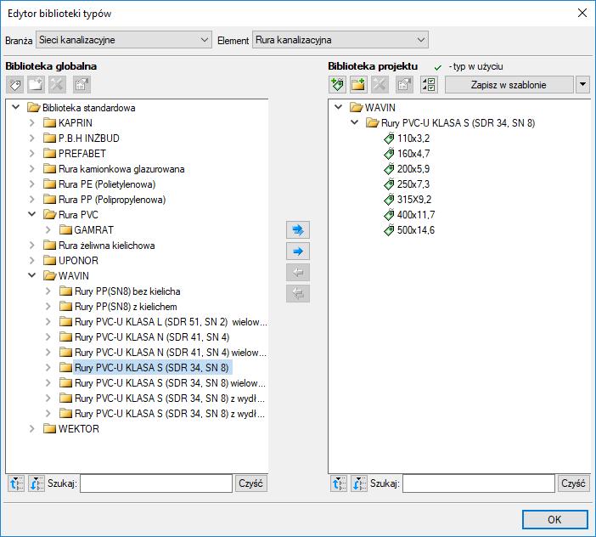Collapse the Rura PVC folder
Viewport: 596px width, 537px height.
(x=32, y=214)
